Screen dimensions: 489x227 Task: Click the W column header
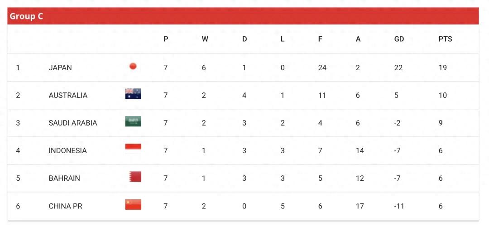pyautogui.click(x=205, y=39)
